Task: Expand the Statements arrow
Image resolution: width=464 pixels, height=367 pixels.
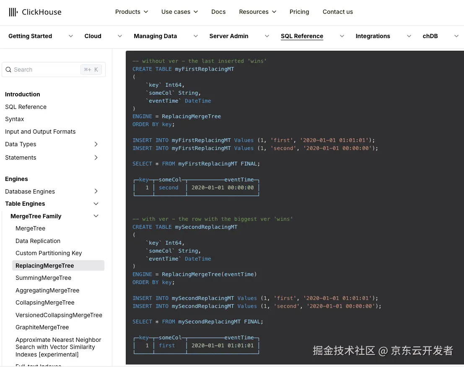Action: coord(96,158)
